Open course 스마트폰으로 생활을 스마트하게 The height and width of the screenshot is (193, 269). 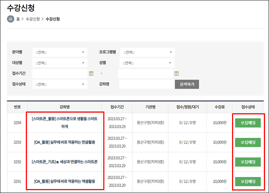coord(65,123)
